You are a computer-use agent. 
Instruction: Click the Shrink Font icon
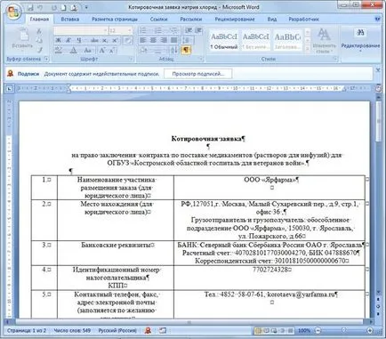[112, 50]
